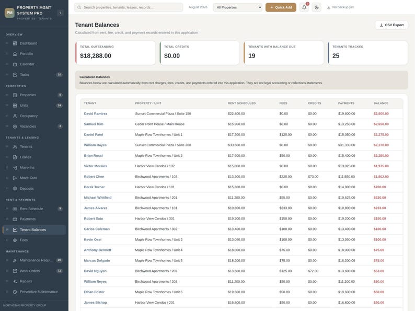Click the Properties building icon

pyautogui.click(x=15, y=95)
